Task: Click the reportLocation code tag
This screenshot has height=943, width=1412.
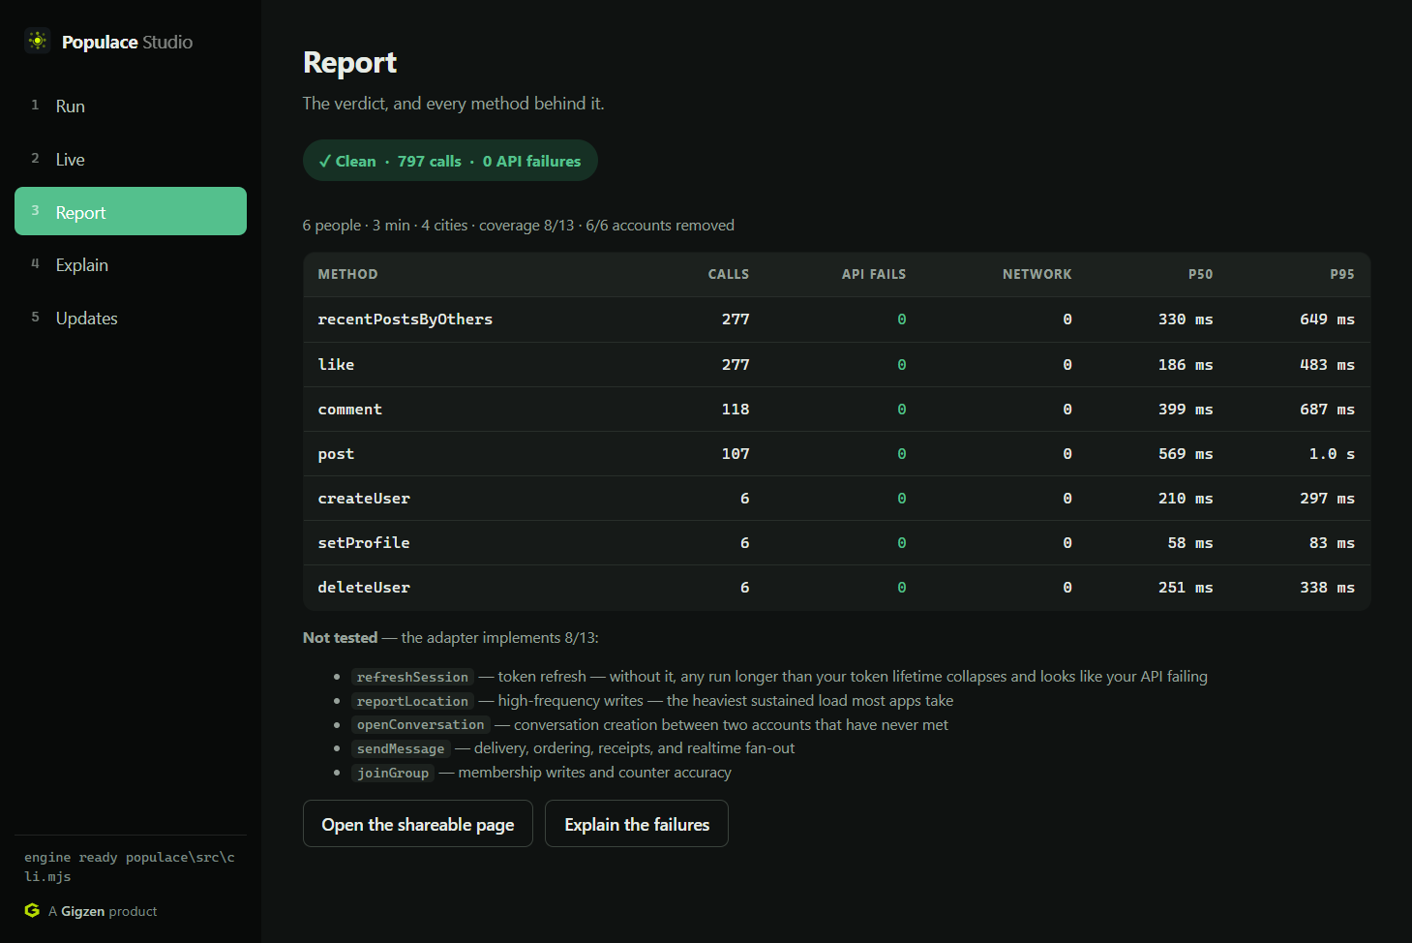Action: pyautogui.click(x=412, y=701)
